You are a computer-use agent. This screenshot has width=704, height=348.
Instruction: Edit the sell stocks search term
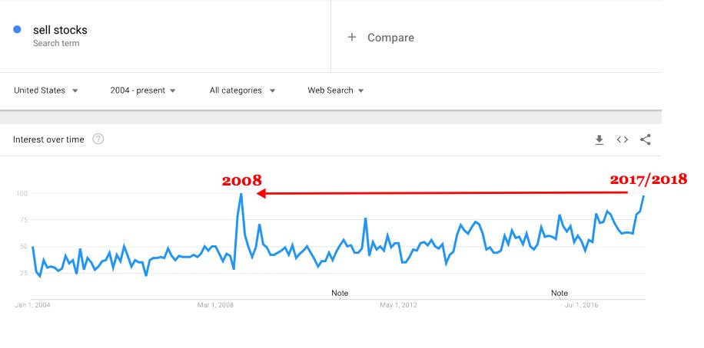(60, 30)
